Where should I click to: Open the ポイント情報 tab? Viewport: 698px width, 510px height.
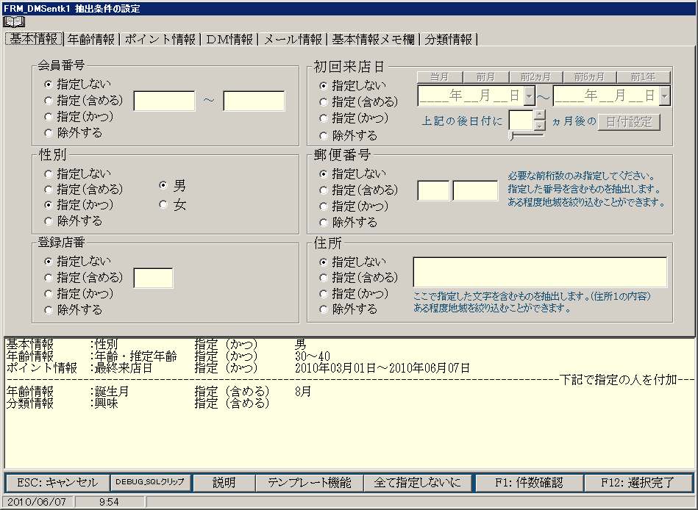click(x=160, y=40)
